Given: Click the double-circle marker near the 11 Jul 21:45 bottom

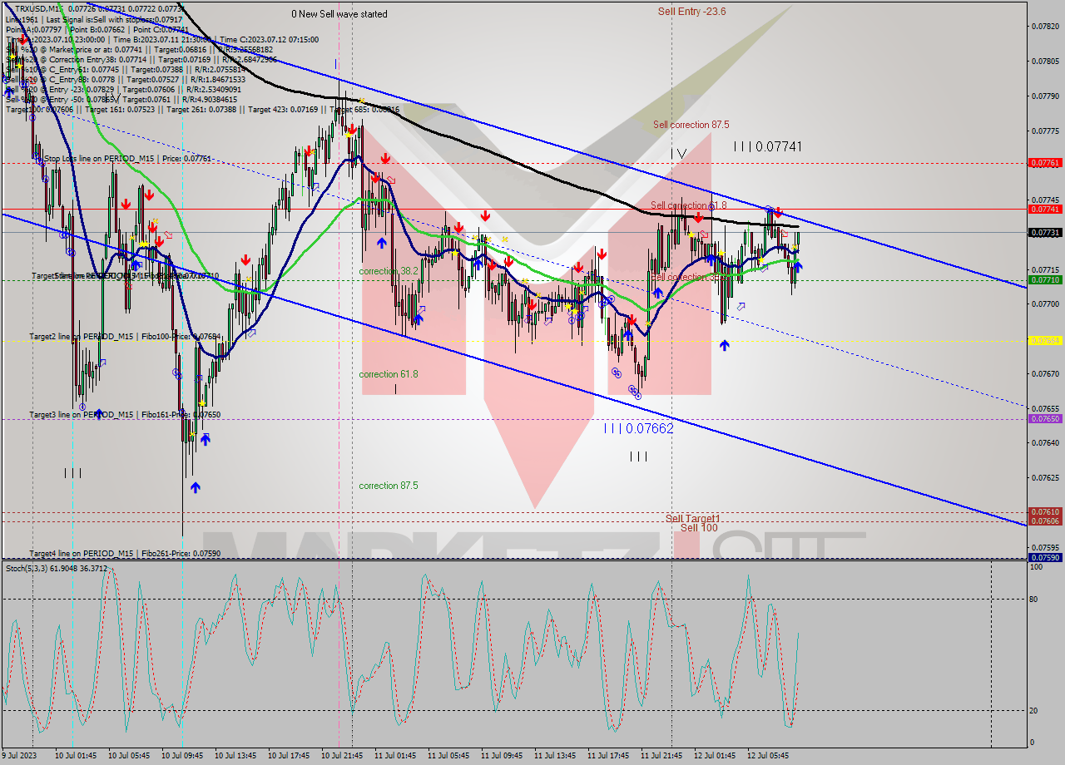Looking at the screenshot, I should pyautogui.click(x=635, y=392).
